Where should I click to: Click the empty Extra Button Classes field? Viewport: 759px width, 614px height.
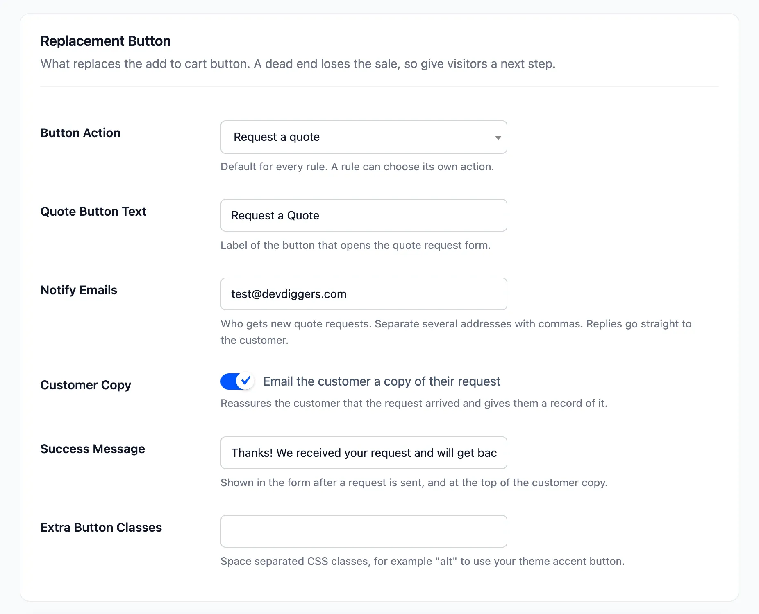tap(364, 531)
